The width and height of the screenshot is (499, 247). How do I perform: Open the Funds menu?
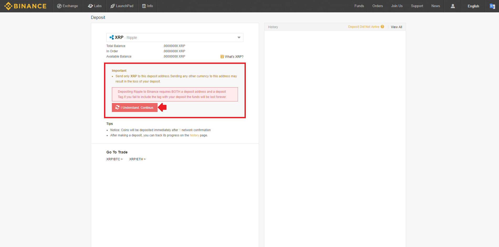coord(359,6)
